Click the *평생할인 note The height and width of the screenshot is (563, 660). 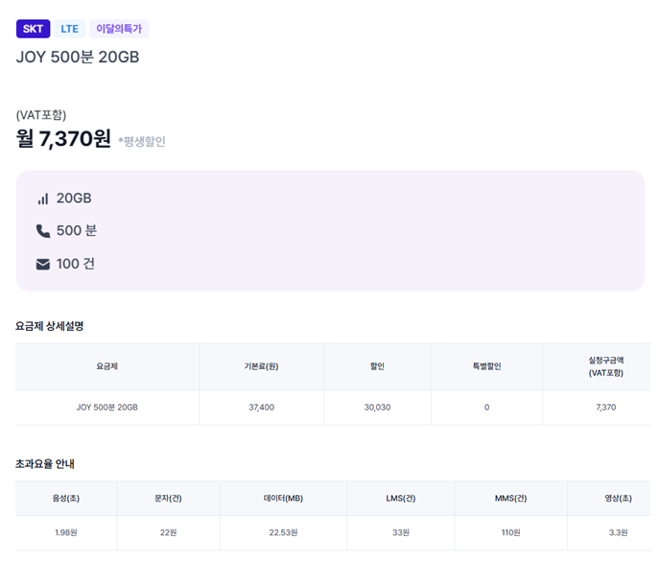pos(142,141)
